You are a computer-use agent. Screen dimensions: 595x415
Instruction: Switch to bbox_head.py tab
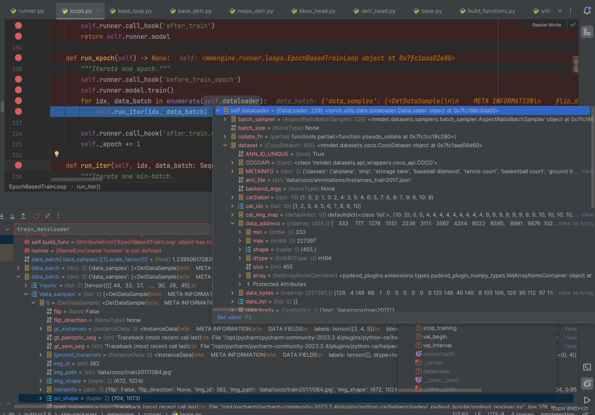(x=313, y=11)
